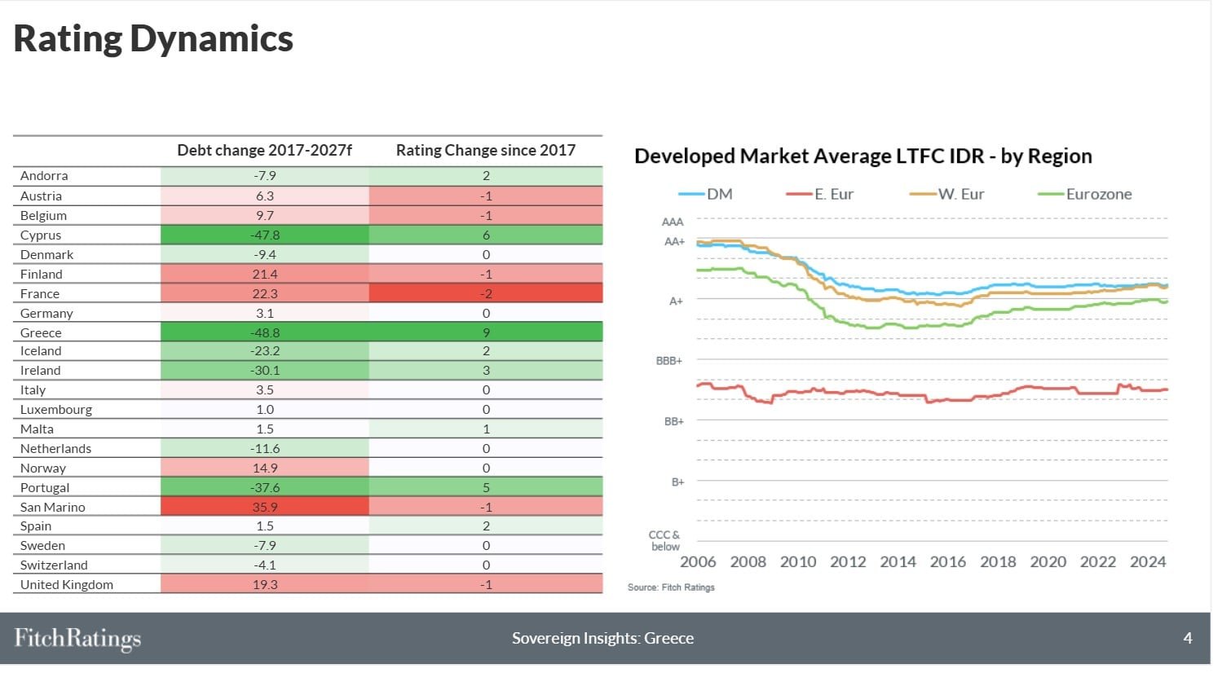The image size is (1222, 673).
Task: Select the Greece row label
Action: tap(41, 332)
